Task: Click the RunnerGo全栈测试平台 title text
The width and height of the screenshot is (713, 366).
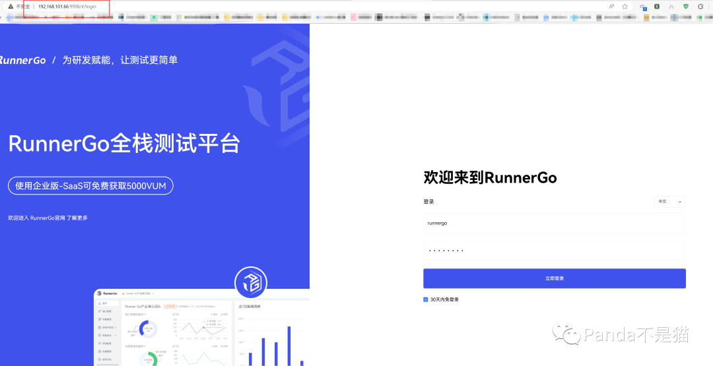Action: 124,144
